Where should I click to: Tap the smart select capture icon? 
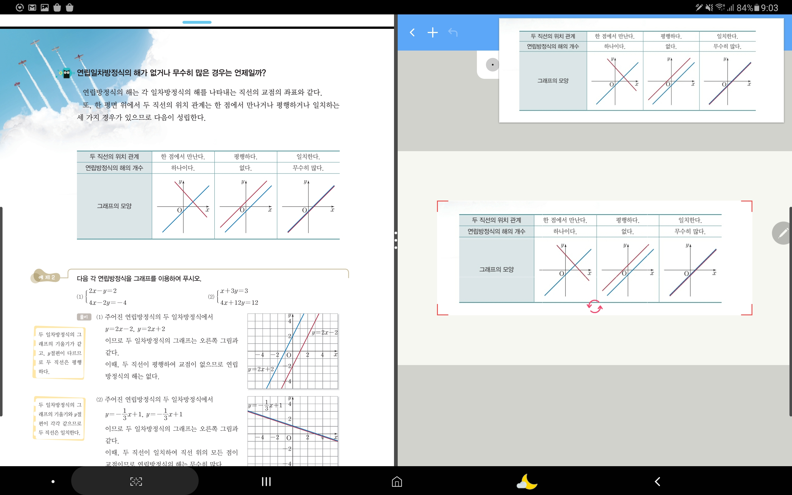(136, 481)
